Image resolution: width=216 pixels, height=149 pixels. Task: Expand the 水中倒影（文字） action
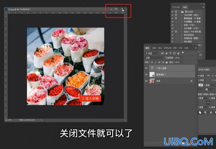pos(182,28)
